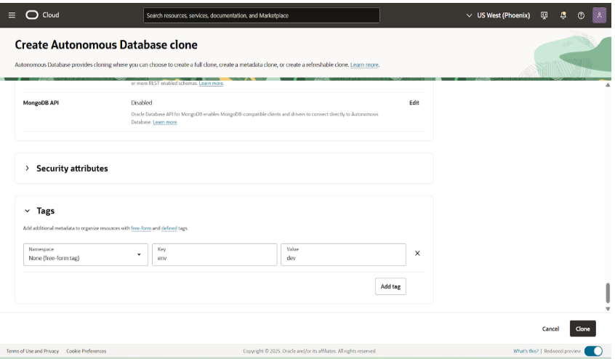Open the hamburger navigation menu
This screenshot has height=359, width=615.
click(x=12, y=15)
